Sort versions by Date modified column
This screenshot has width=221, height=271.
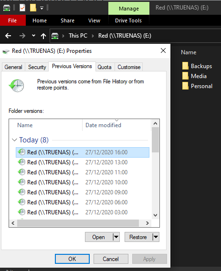(x=117, y=125)
